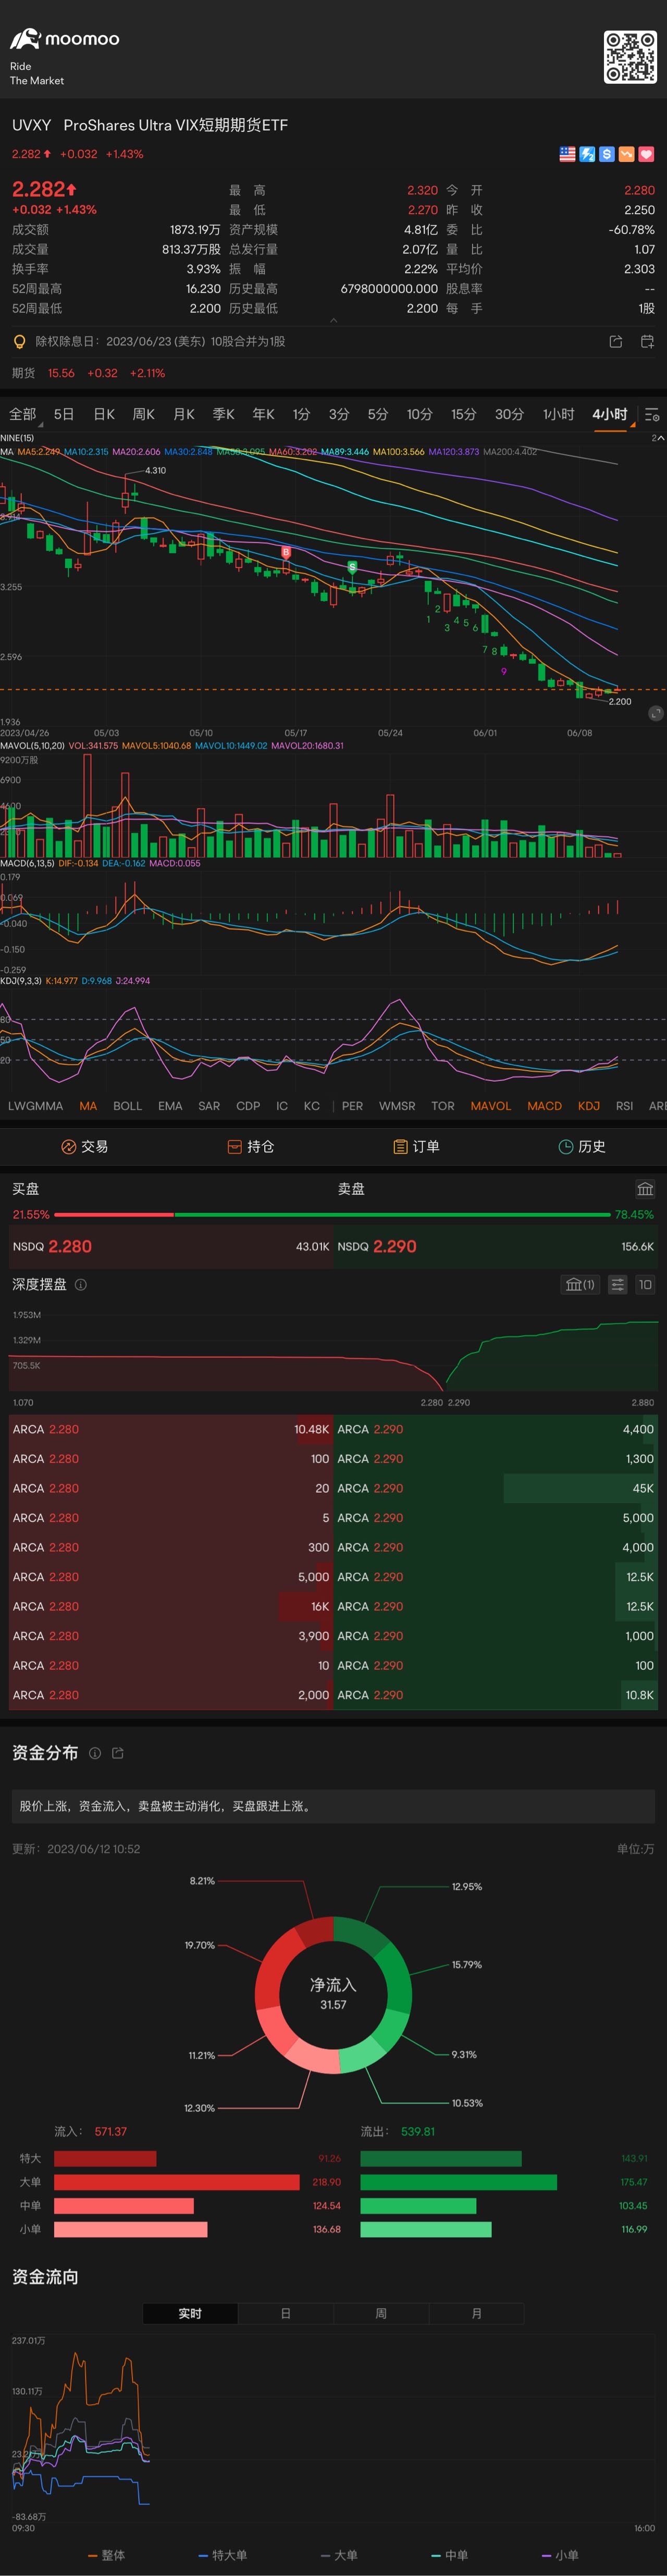Screen dimensions: 667x2576
Task: Tap the orange chart badge icon
Action: tap(626, 154)
